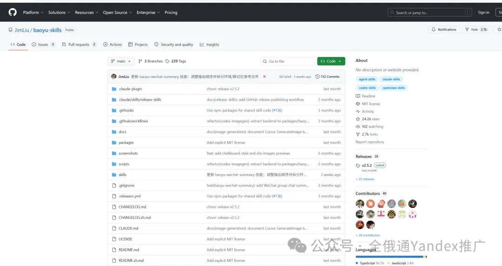Switch to the Issues tab
Viewport: 502px width, 266px height.
pyautogui.click(x=43, y=45)
